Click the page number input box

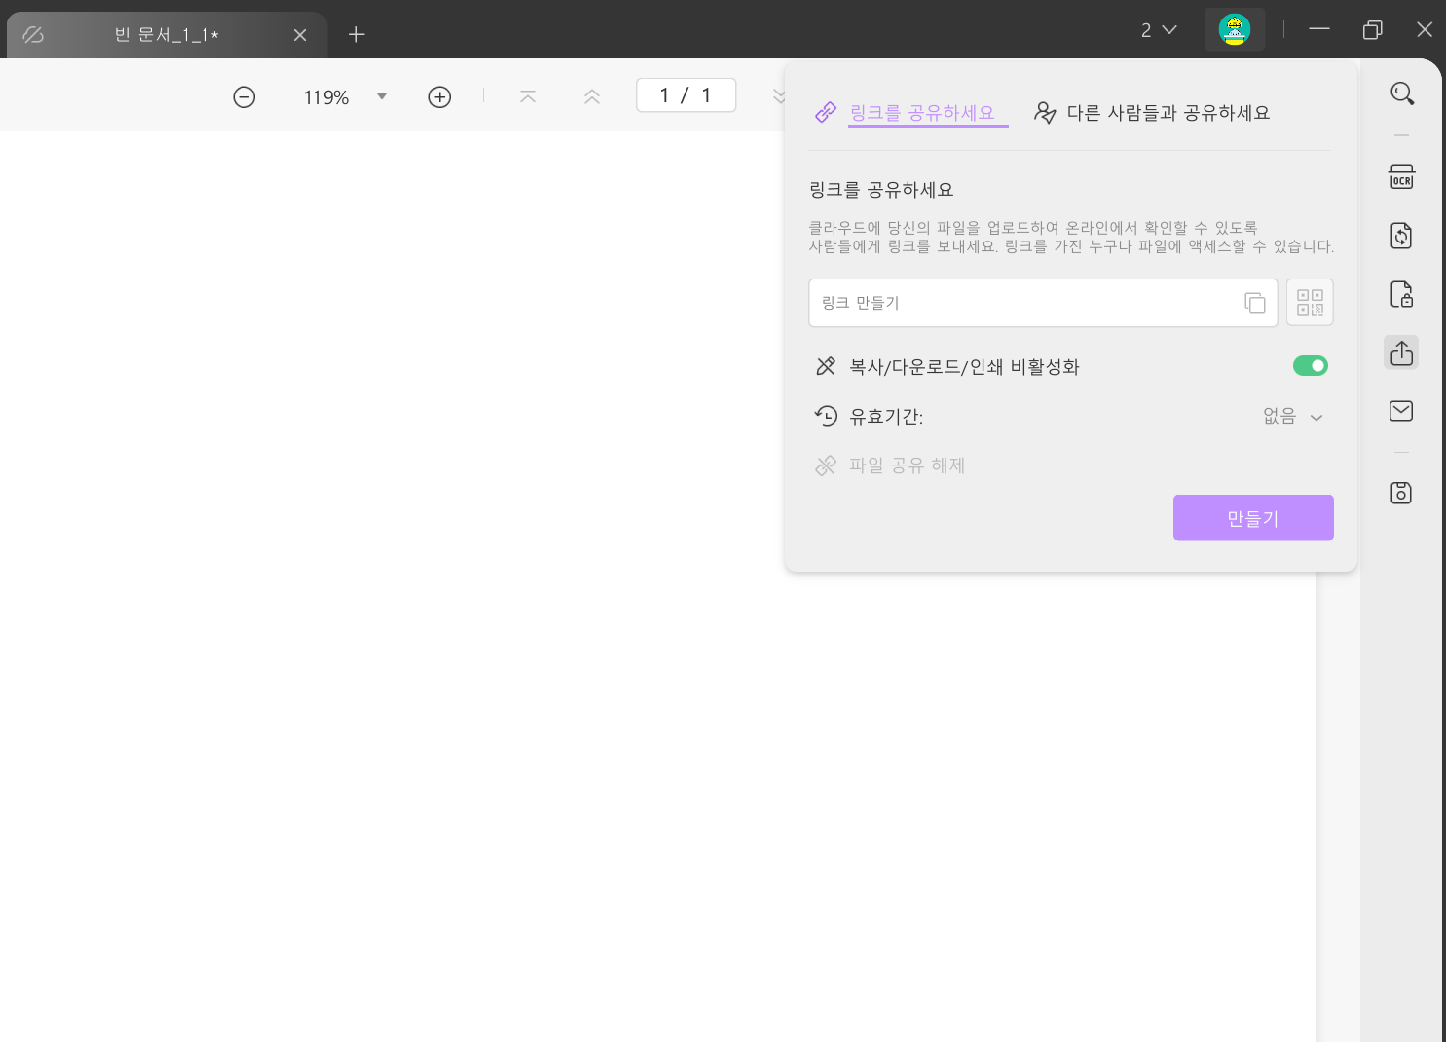click(686, 95)
